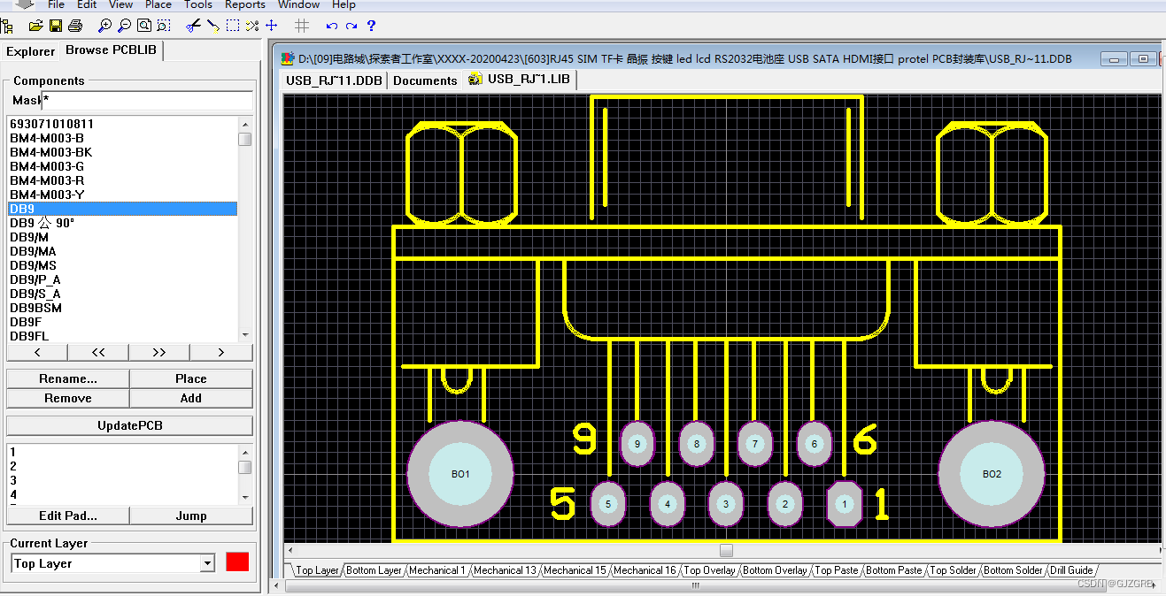Viewport: 1166px width, 596px height.
Task: Activate the rectangular selection marquee tool
Action: coord(234,26)
